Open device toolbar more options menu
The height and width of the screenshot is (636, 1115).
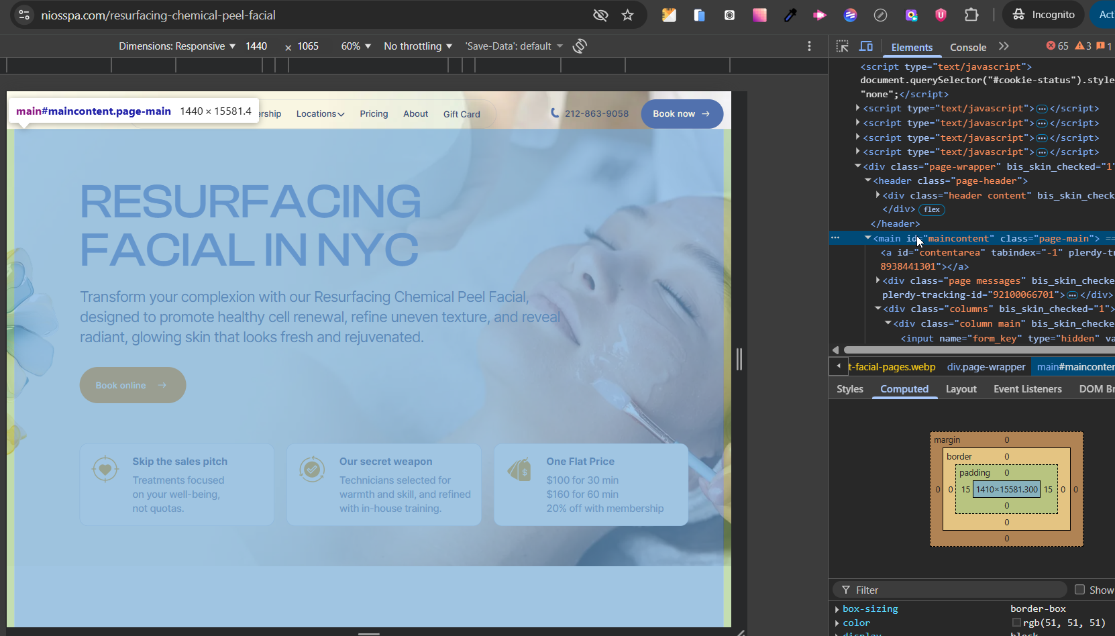tap(809, 46)
